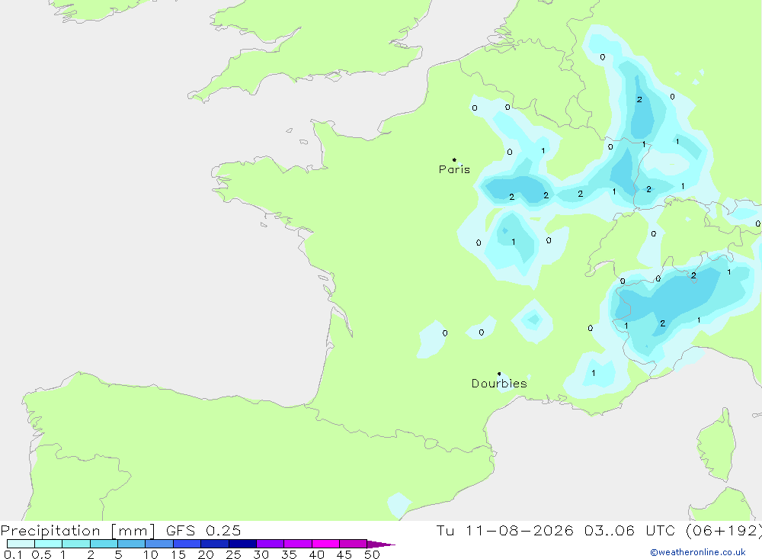Click the '35' legend scale label
Screen dimensions: 762x559
(289, 554)
